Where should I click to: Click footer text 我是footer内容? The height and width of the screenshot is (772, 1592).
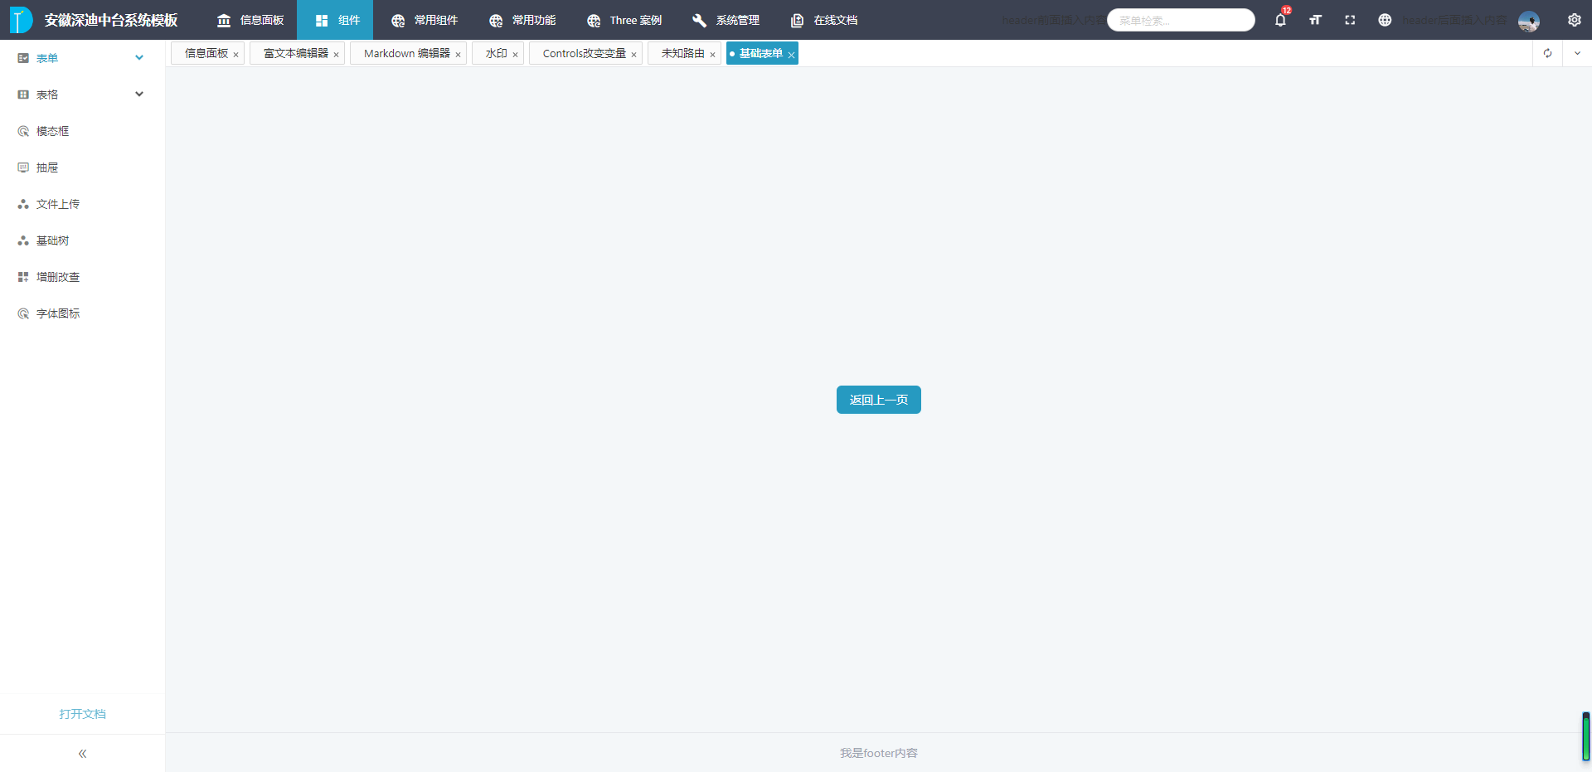click(x=879, y=753)
